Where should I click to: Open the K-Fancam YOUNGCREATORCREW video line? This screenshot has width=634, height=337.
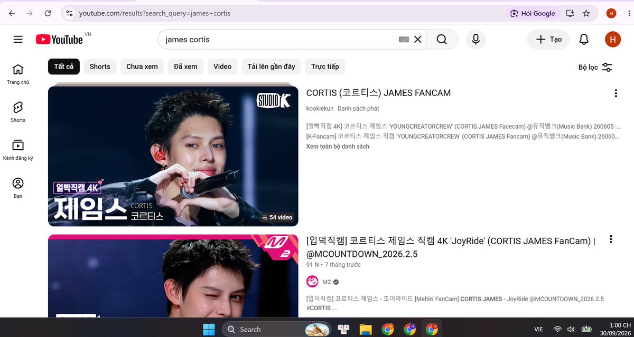click(x=463, y=136)
